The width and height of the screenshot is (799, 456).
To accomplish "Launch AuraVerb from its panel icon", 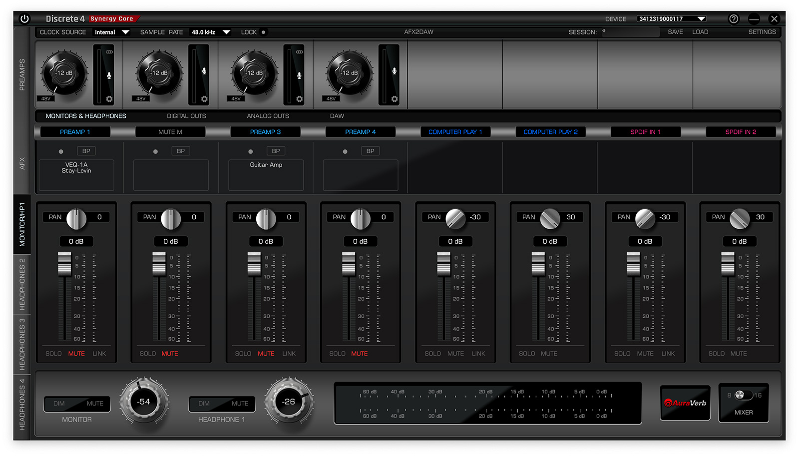I will pos(685,403).
